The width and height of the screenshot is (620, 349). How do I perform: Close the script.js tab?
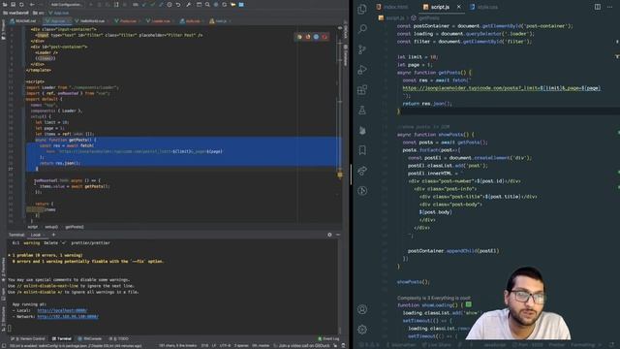point(458,7)
